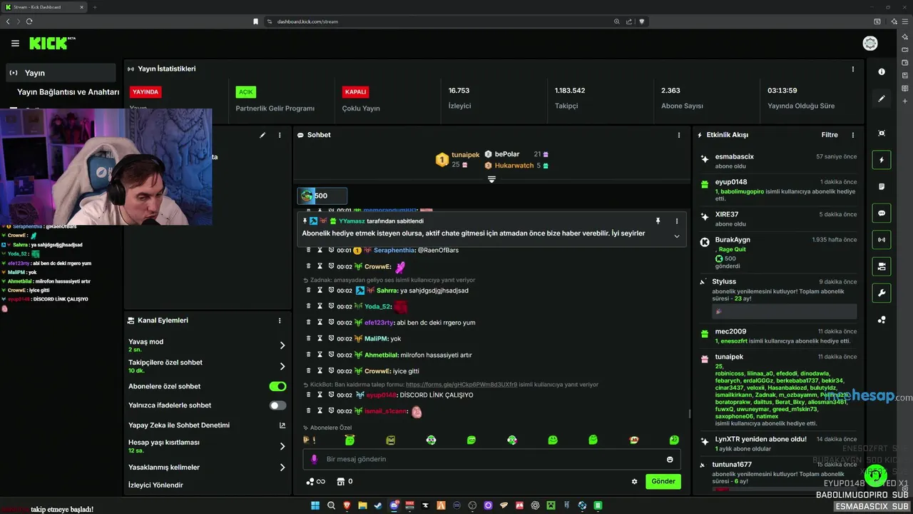This screenshot has height=514, width=913.
Task: Collapse the gifter leaderboard handle
Action: (x=491, y=179)
